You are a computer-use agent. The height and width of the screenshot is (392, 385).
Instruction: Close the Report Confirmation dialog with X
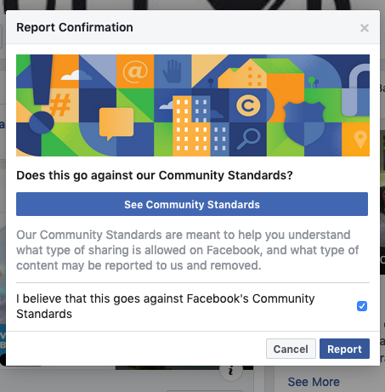pos(365,28)
